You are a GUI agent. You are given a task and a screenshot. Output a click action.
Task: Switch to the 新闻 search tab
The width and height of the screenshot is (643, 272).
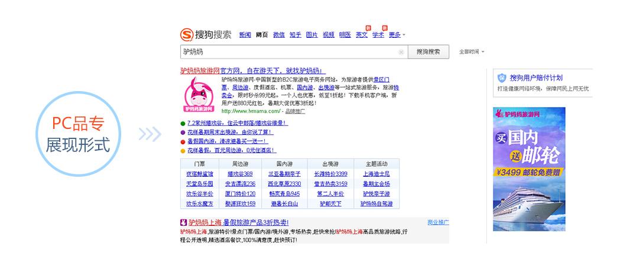point(245,35)
